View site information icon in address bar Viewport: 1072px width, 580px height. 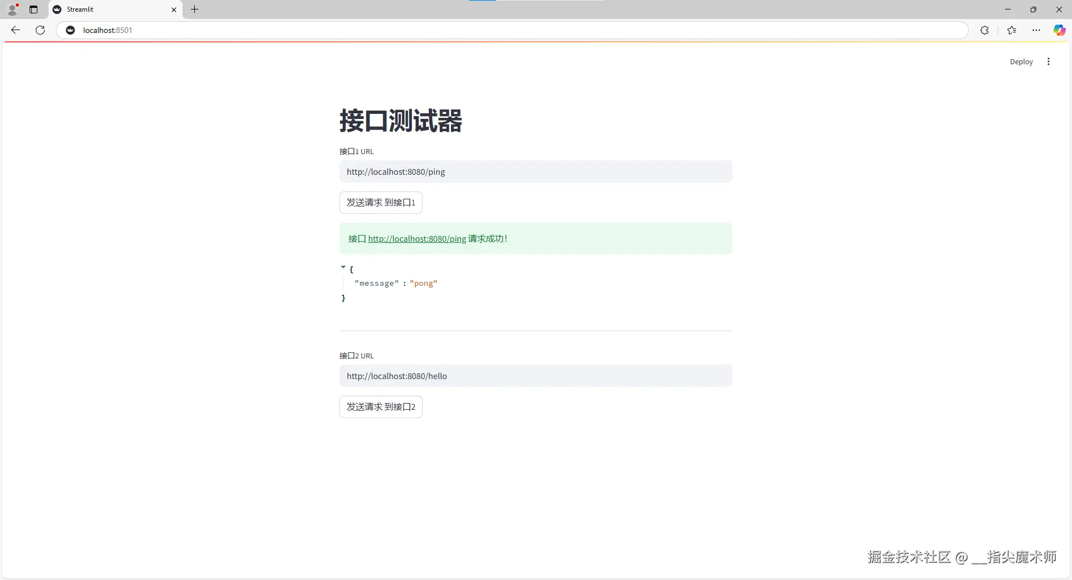pos(70,30)
